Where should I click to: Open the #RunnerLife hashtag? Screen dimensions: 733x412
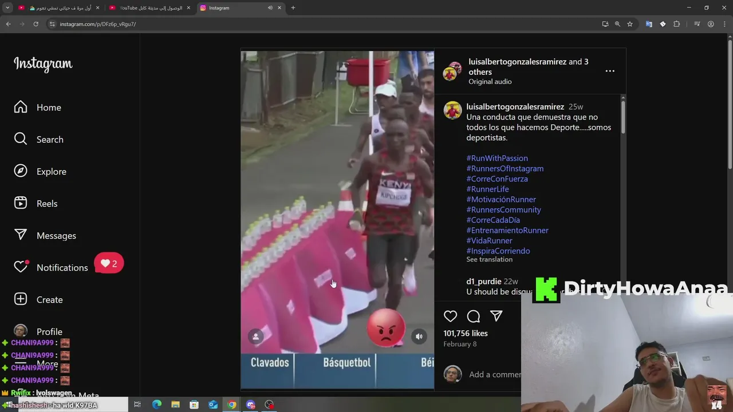tap(487, 189)
